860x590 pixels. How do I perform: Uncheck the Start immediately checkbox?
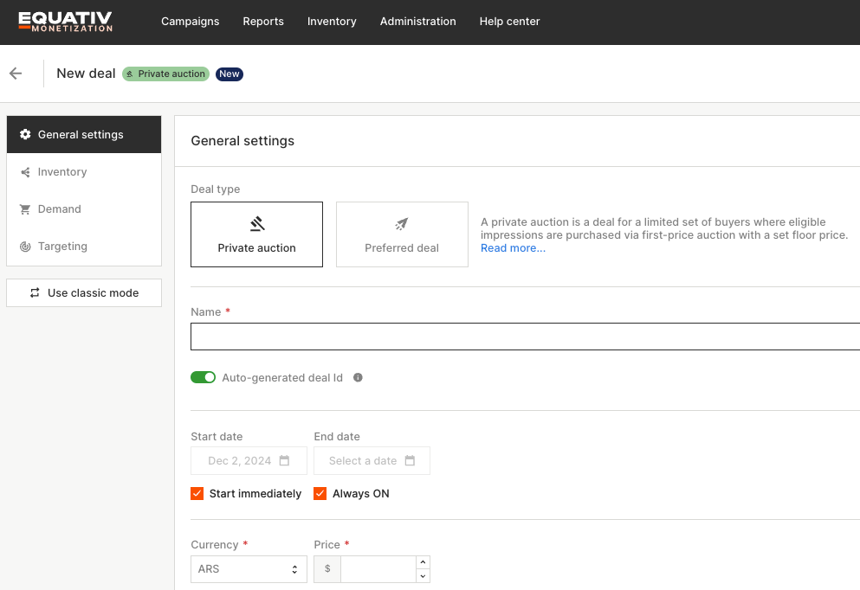click(x=197, y=494)
